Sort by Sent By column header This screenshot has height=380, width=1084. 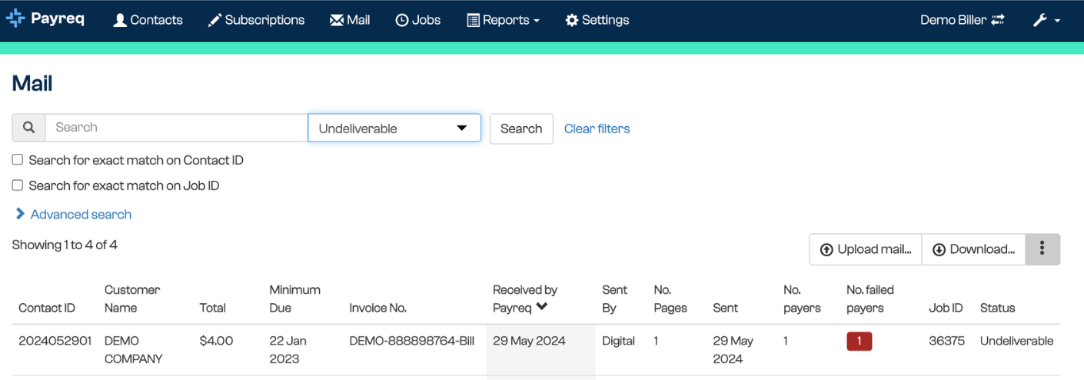click(615, 298)
